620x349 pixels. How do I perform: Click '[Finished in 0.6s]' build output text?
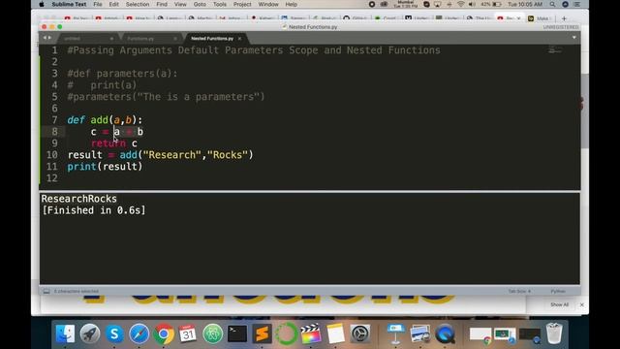[x=94, y=210]
